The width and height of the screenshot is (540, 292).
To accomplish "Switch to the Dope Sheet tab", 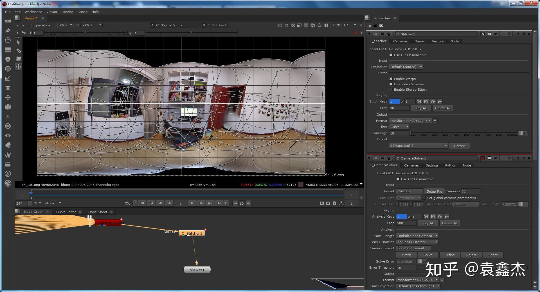I will tap(98, 212).
